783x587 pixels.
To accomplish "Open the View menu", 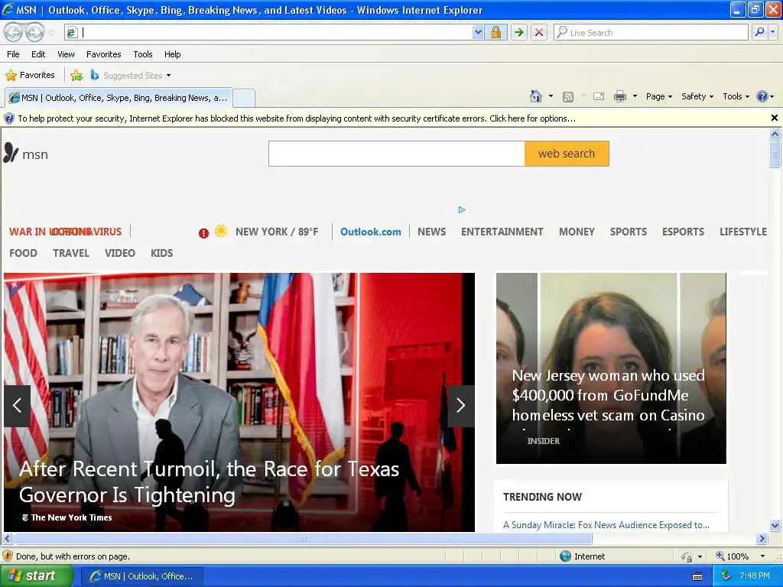I will pyautogui.click(x=66, y=54).
